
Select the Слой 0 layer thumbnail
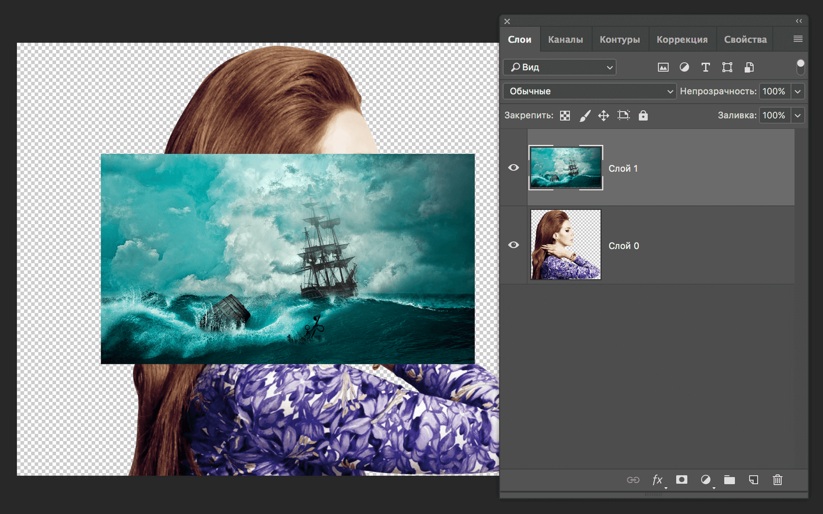(x=565, y=245)
